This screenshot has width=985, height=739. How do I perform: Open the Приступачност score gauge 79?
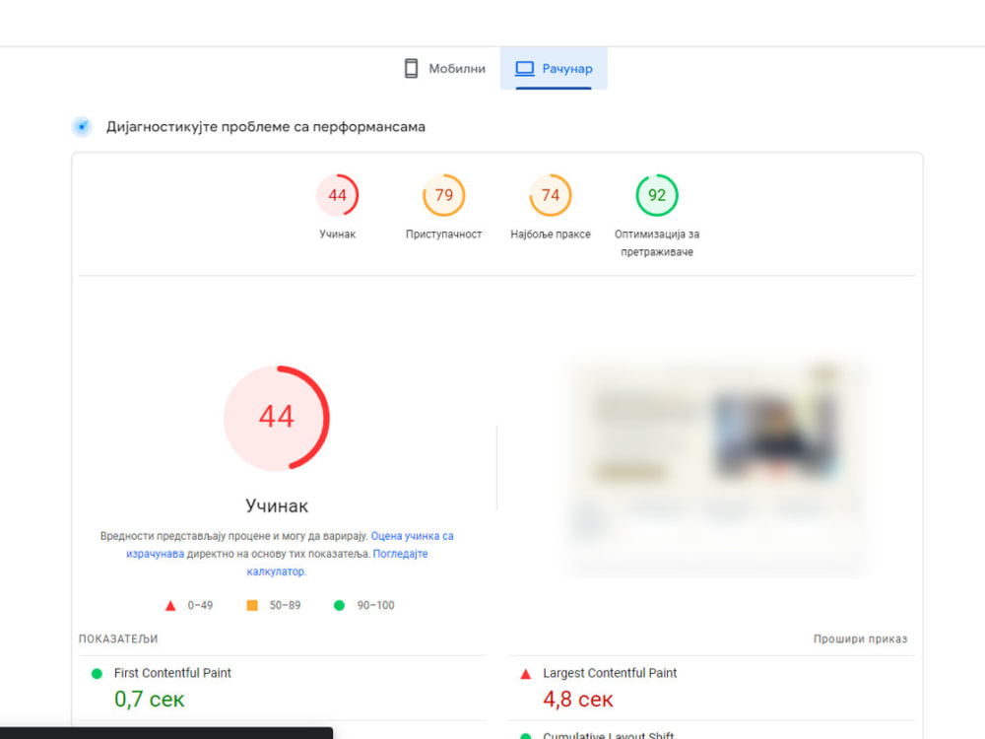tap(443, 195)
